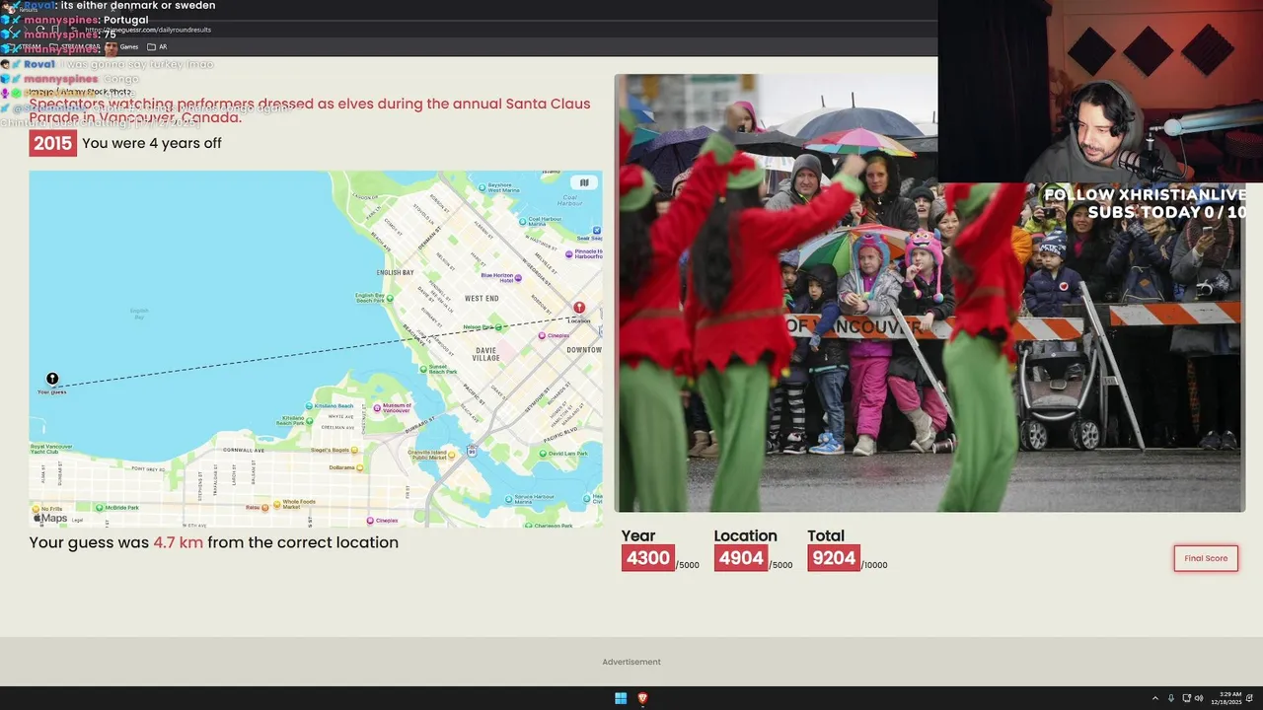Click the red 4.7 km distance text
Screen dimensions: 1263x710
click(x=179, y=542)
